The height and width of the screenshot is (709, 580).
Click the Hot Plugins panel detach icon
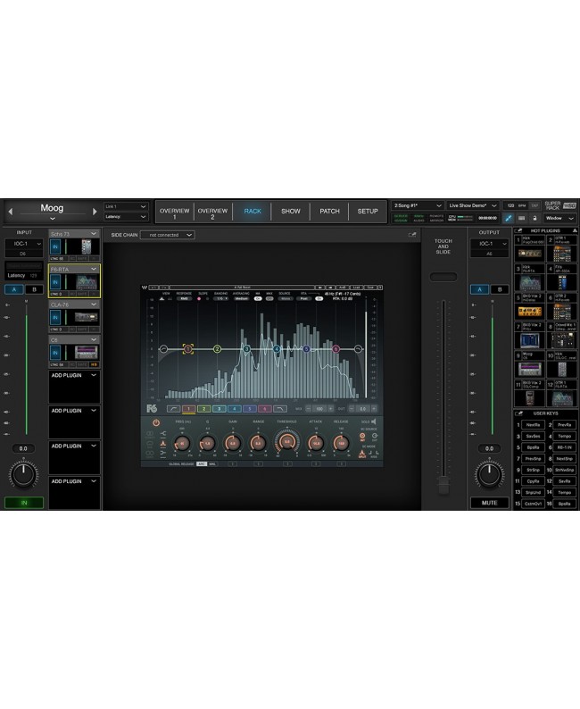coord(518,230)
